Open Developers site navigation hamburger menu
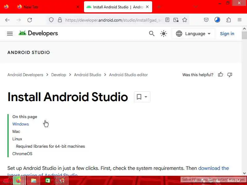247x185 pixels. [10, 34]
